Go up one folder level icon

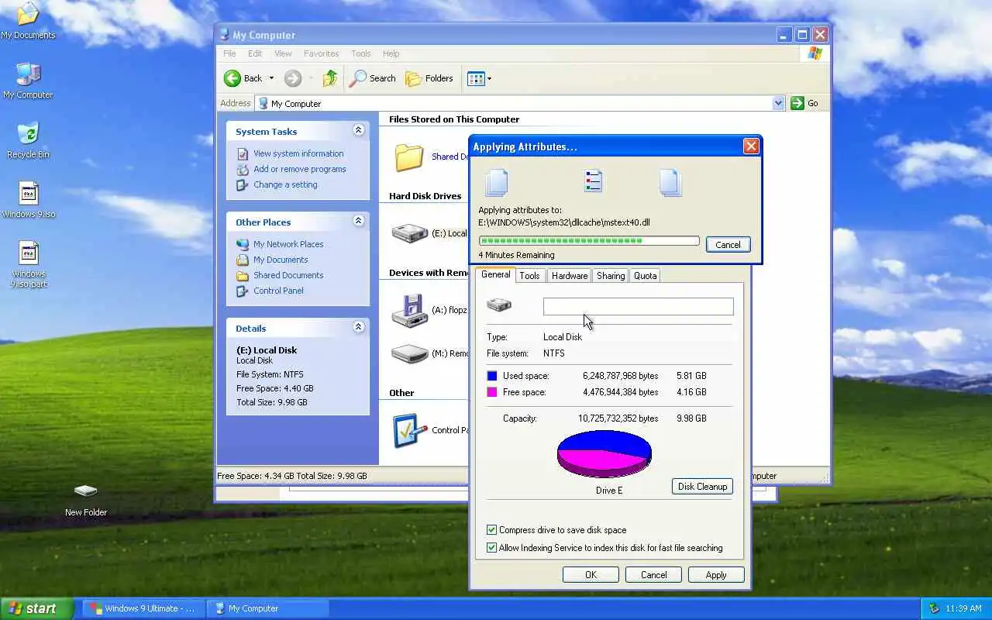[330, 78]
